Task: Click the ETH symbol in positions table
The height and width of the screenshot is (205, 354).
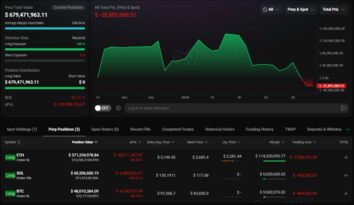Action: (x=20, y=155)
